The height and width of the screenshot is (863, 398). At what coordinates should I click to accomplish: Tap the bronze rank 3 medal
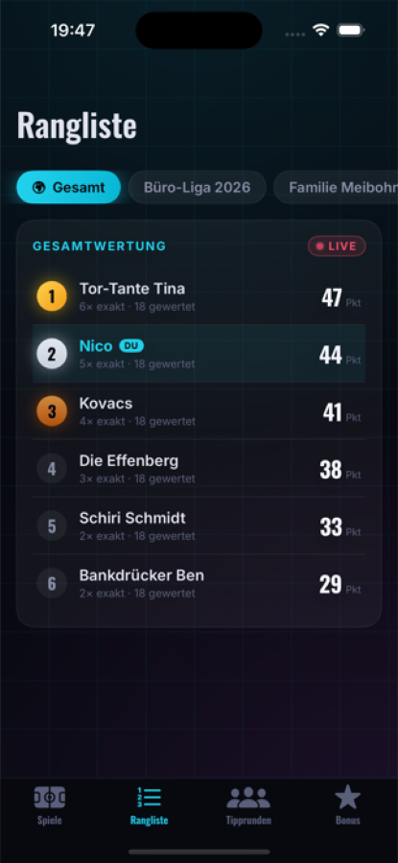[52, 410]
